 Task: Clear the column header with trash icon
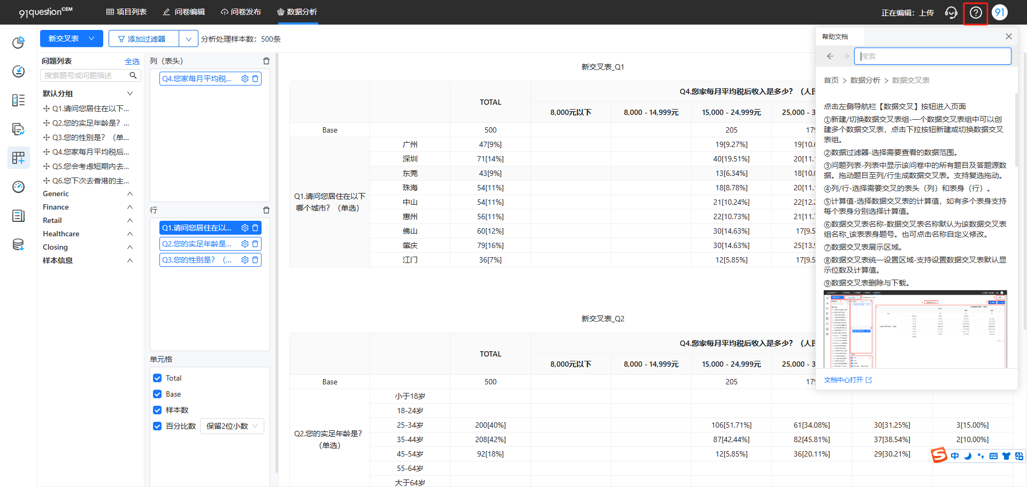point(266,61)
